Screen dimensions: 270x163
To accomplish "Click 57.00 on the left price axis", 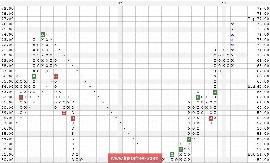I will (7, 123).
